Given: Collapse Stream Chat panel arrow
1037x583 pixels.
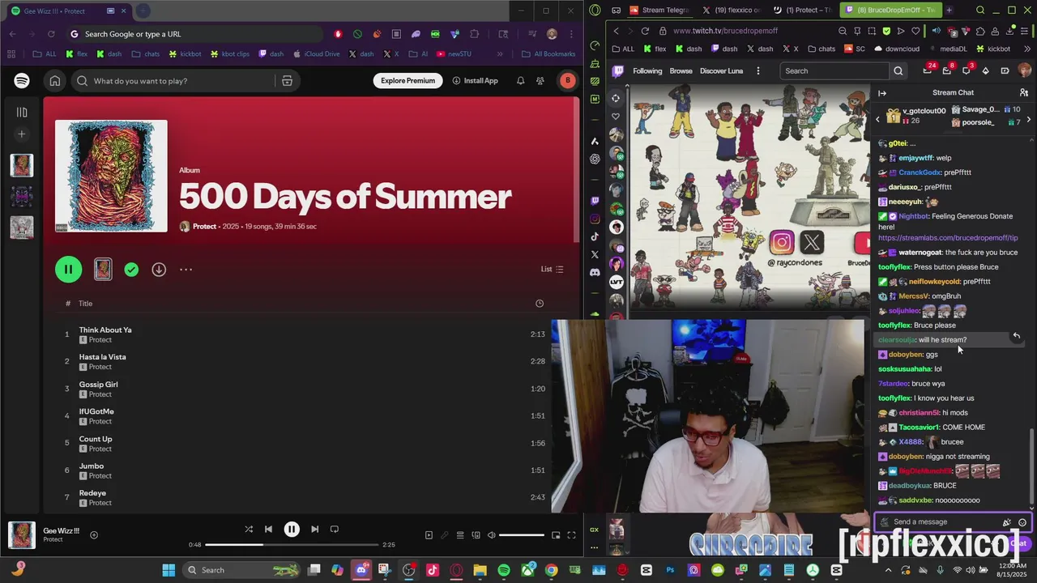Looking at the screenshot, I should click(x=882, y=93).
